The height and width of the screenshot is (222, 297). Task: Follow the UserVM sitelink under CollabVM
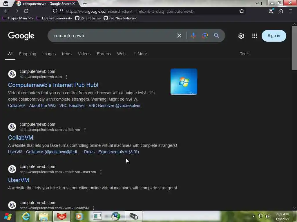[15, 152]
